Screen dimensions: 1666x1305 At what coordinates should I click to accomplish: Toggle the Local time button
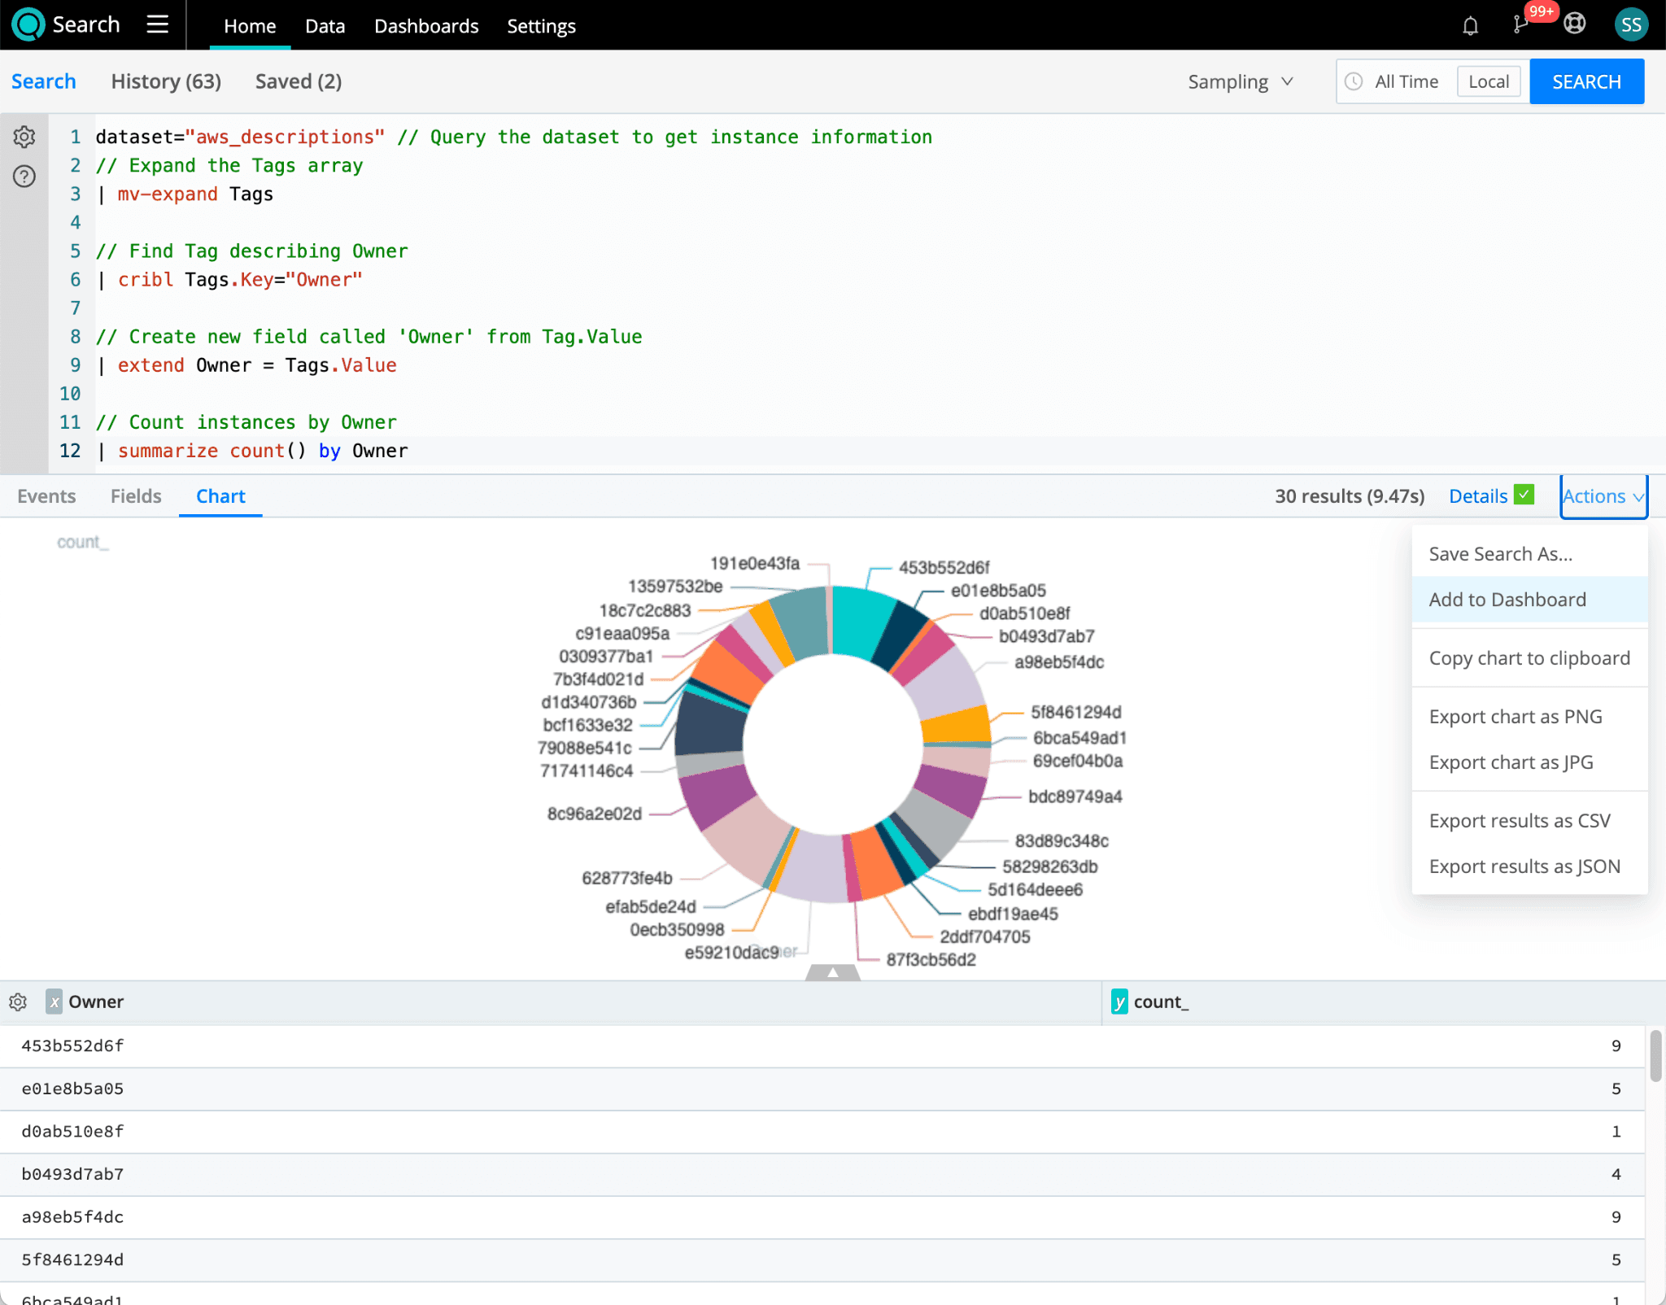click(x=1488, y=81)
